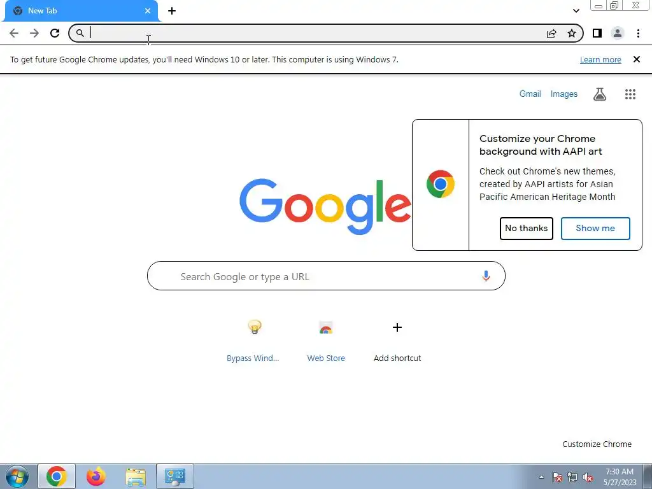Click the muted volume tray icon
Image resolution: width=652 pixels, height=489 pixels.
click(588, 477)
